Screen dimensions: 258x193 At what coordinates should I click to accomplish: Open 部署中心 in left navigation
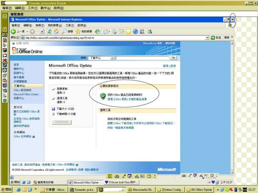pyautogui.click(x=19, y=98)
